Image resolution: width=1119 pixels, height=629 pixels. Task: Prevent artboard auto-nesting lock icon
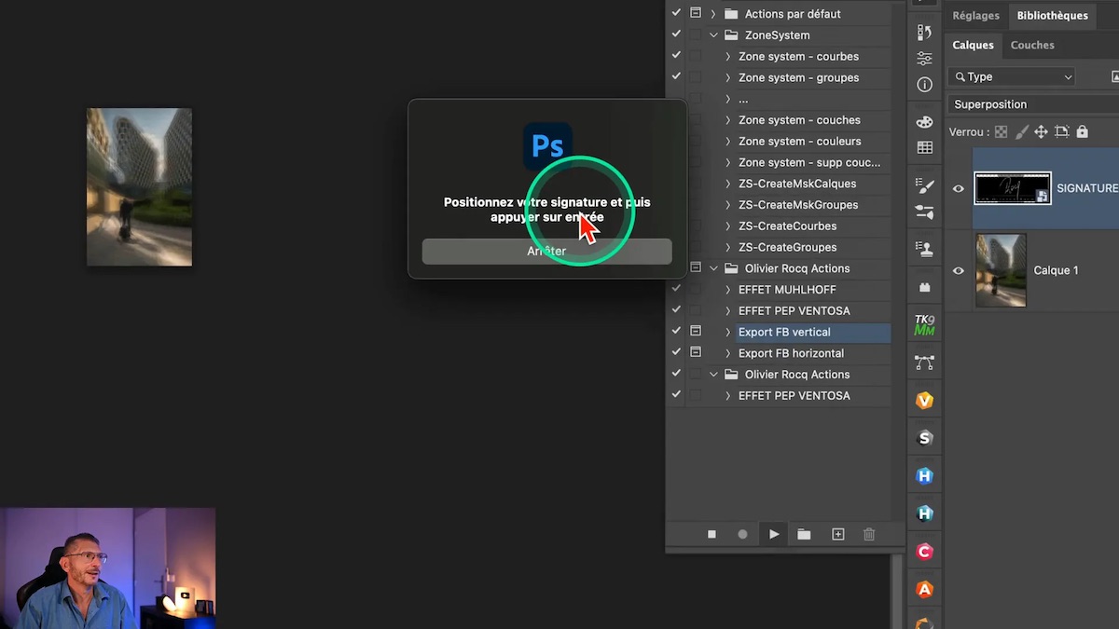pyautogui.click(x=1061, y=132)
